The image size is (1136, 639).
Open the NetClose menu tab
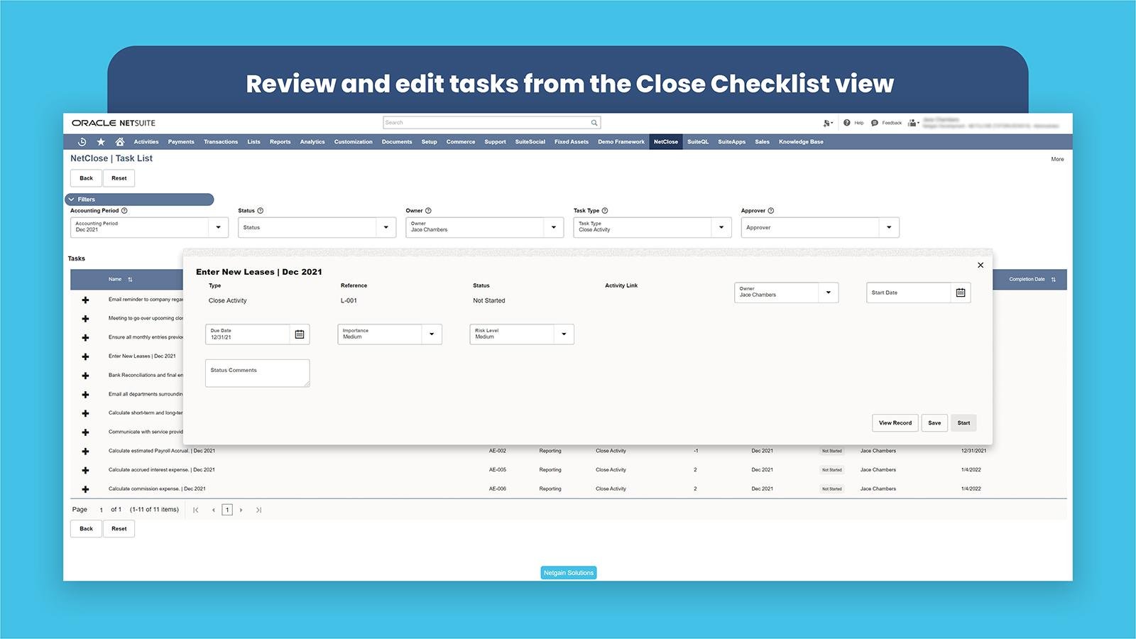tap(666, 142)
